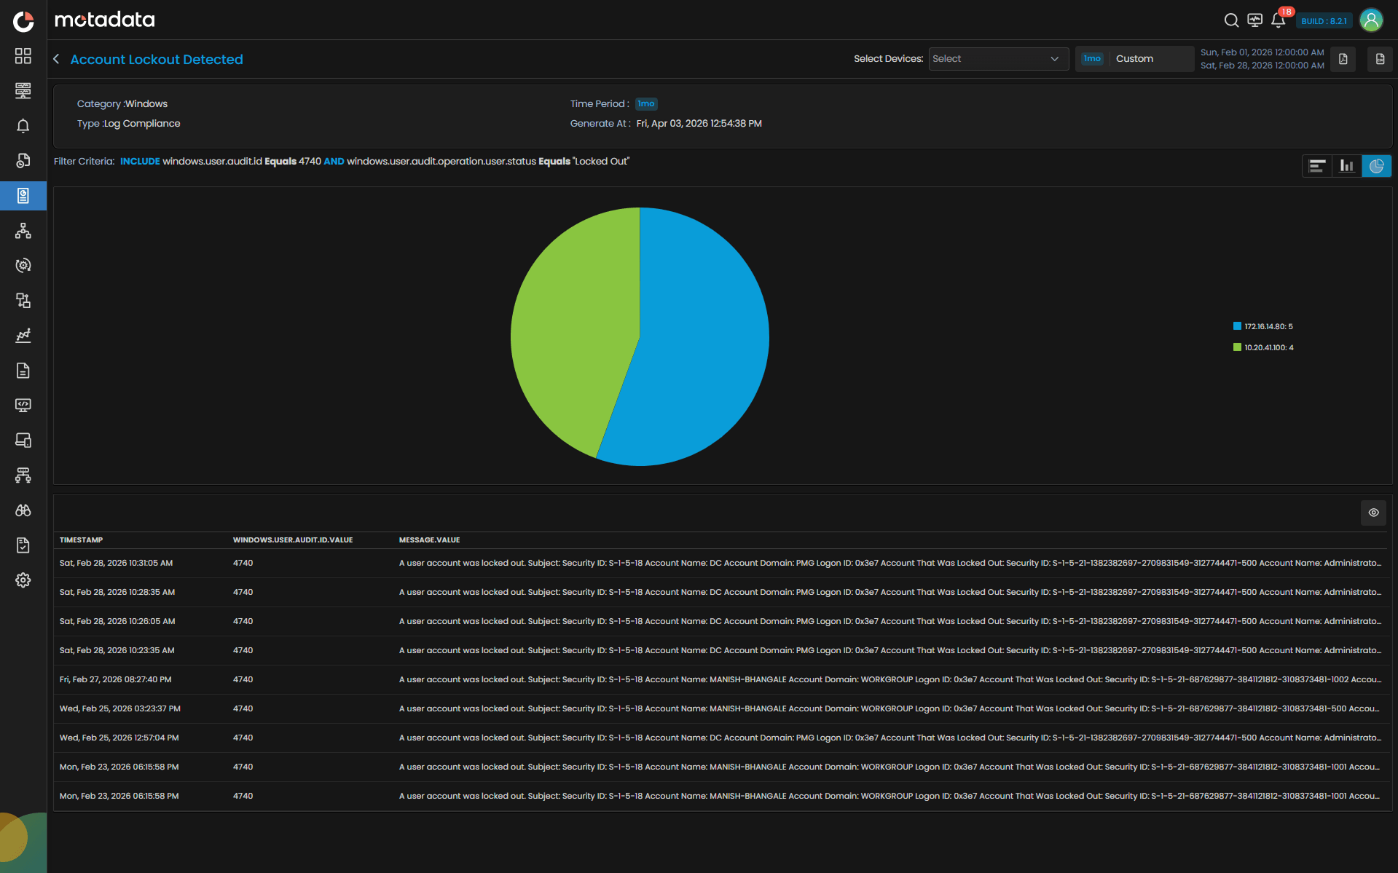Open the global search icon

point(1231,20)
